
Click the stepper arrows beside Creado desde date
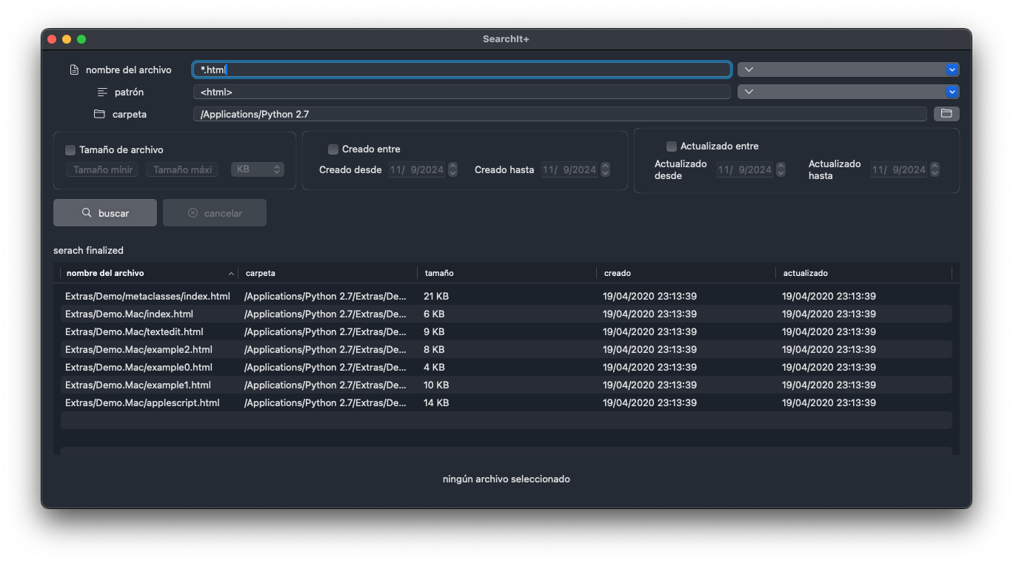pos(452,169)
